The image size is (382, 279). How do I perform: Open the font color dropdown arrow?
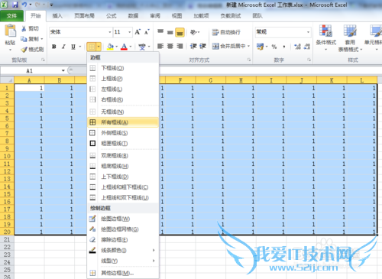(131, 47)
